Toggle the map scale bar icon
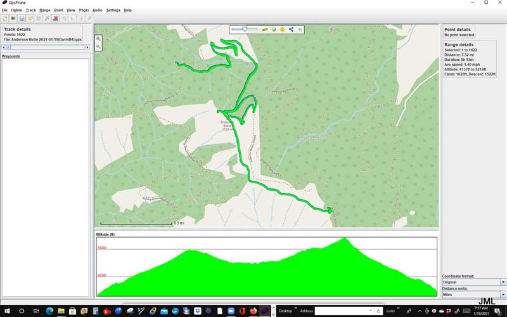Screen dimensions: 507x317 click(x=265, y=29)
